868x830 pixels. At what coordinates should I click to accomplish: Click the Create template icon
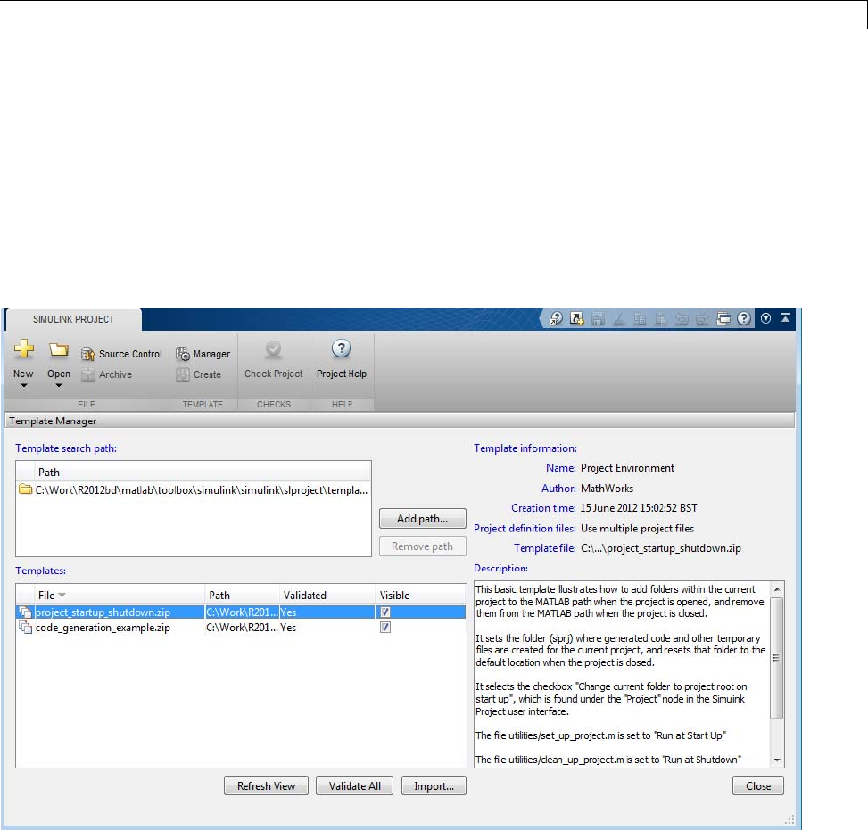point(183,374)
